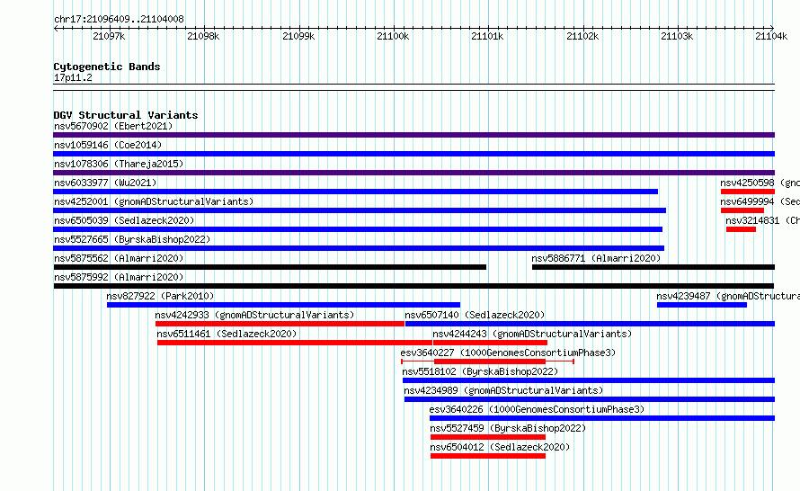Click the nsv6033977 (Wu2021) label
This screenshot has width=800, height=491.
pyautogui.click(x=105, y=183)
